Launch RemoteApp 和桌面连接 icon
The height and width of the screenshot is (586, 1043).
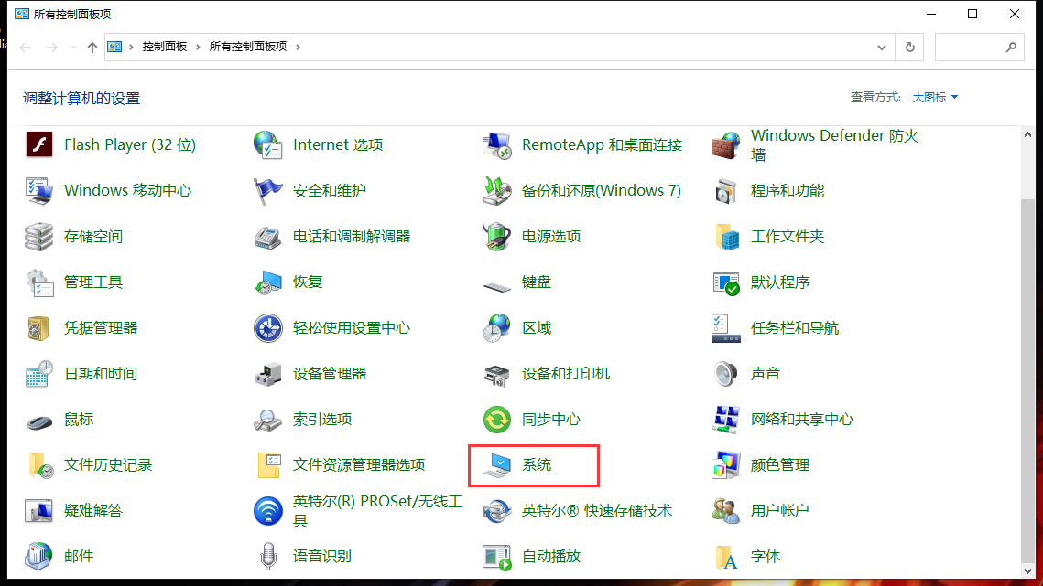click(497, 144)
